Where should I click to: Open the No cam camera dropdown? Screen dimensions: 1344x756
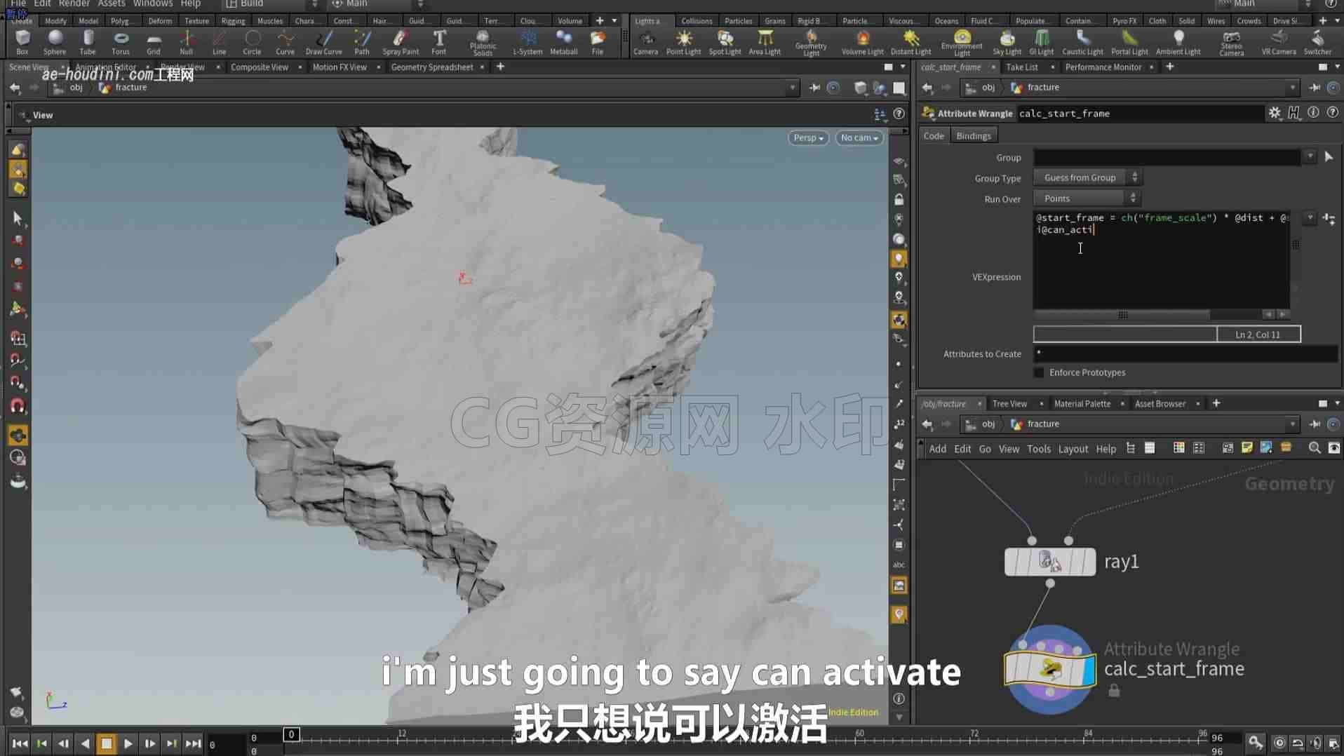[x=859, y=137]
